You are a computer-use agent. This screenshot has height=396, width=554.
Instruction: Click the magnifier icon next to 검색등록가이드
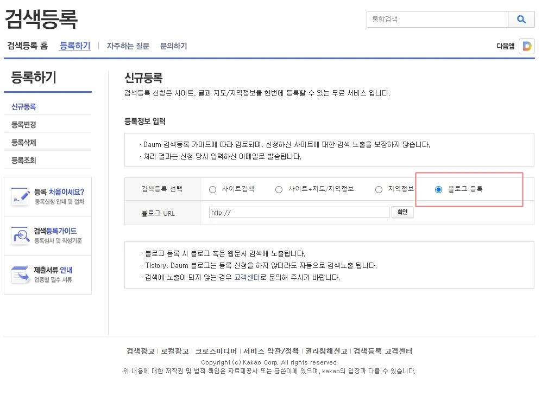pos(20,235)
